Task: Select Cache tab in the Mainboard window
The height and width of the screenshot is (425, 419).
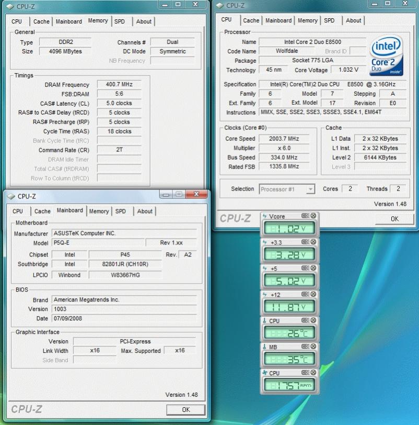Action: tap(42, 211)
